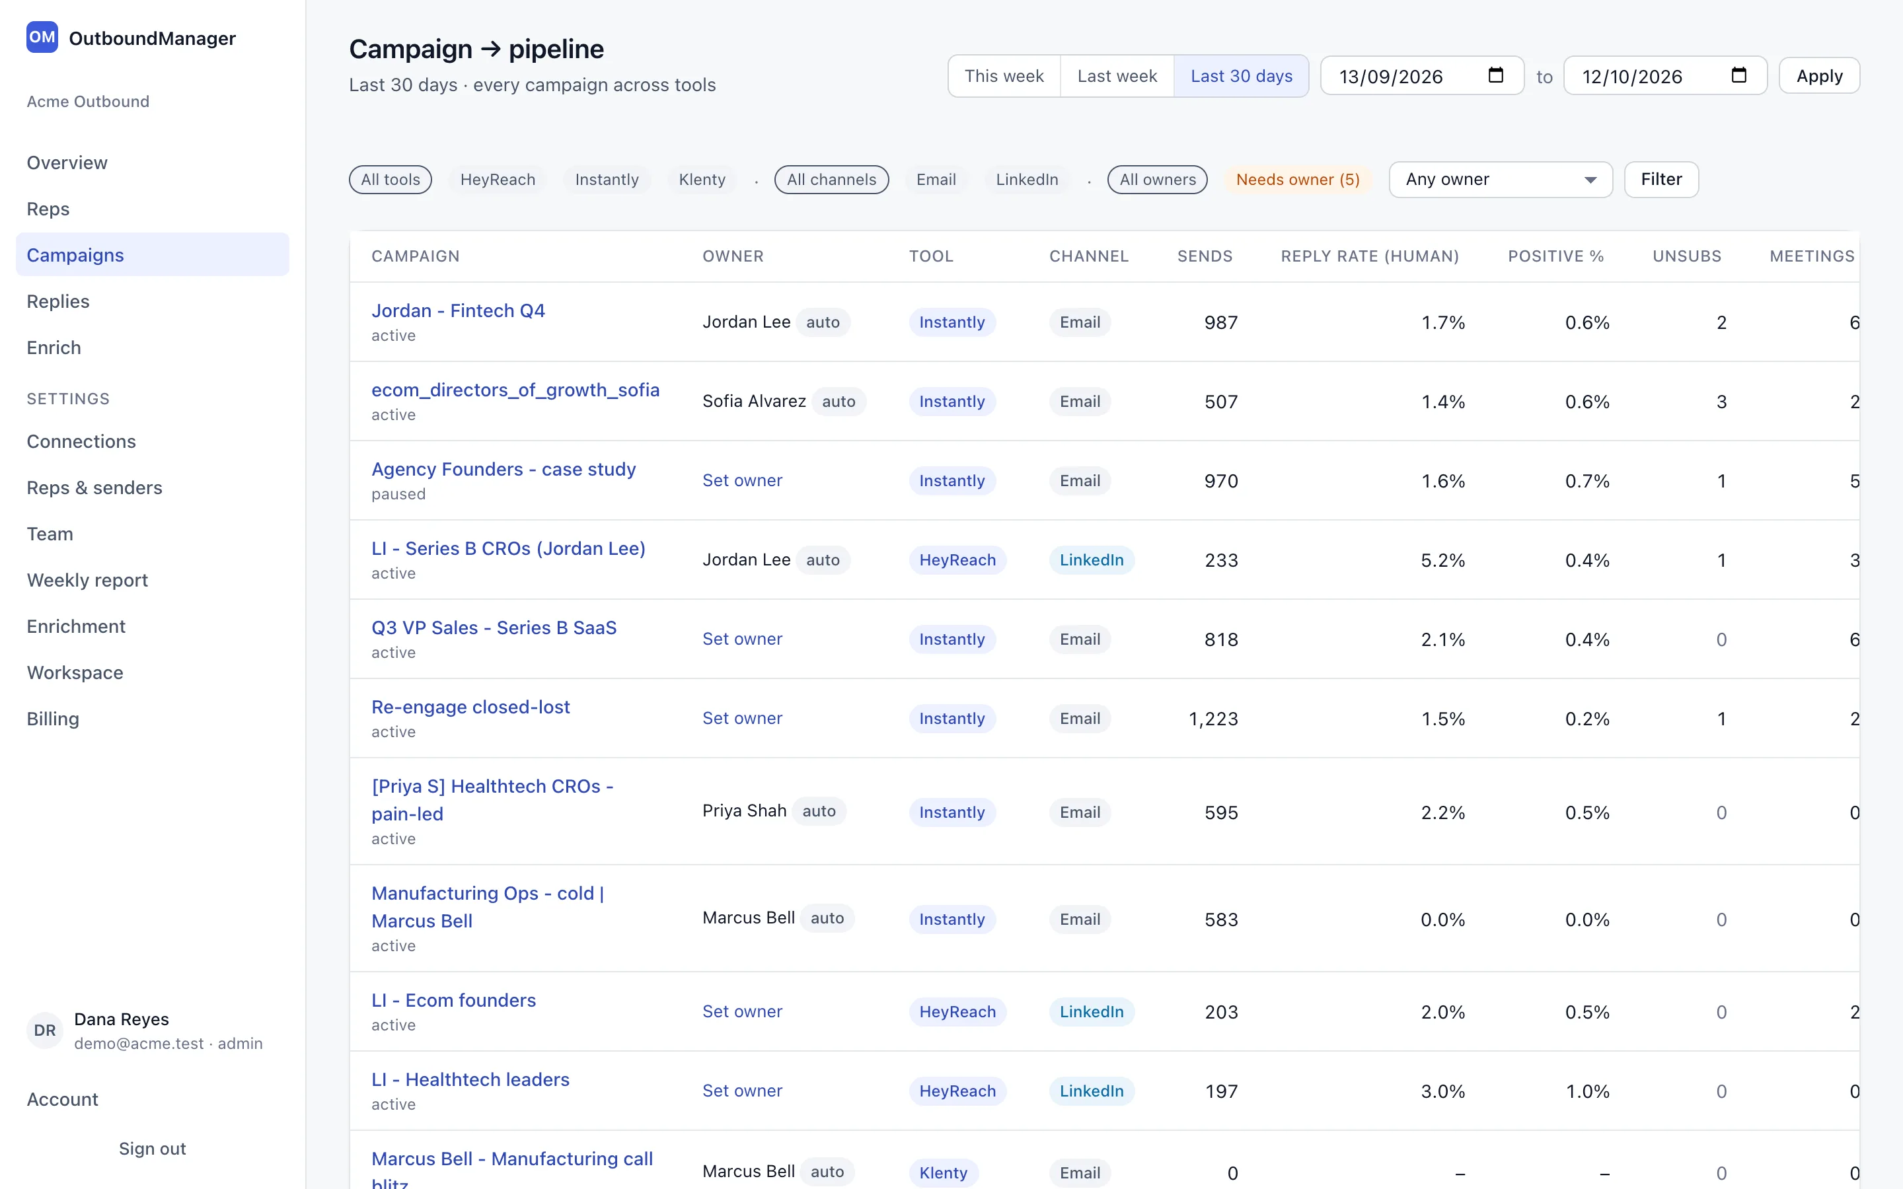Click the Apply date range button
1903x1189 pixels.
pyautogui.click(x=1819, y=75)
